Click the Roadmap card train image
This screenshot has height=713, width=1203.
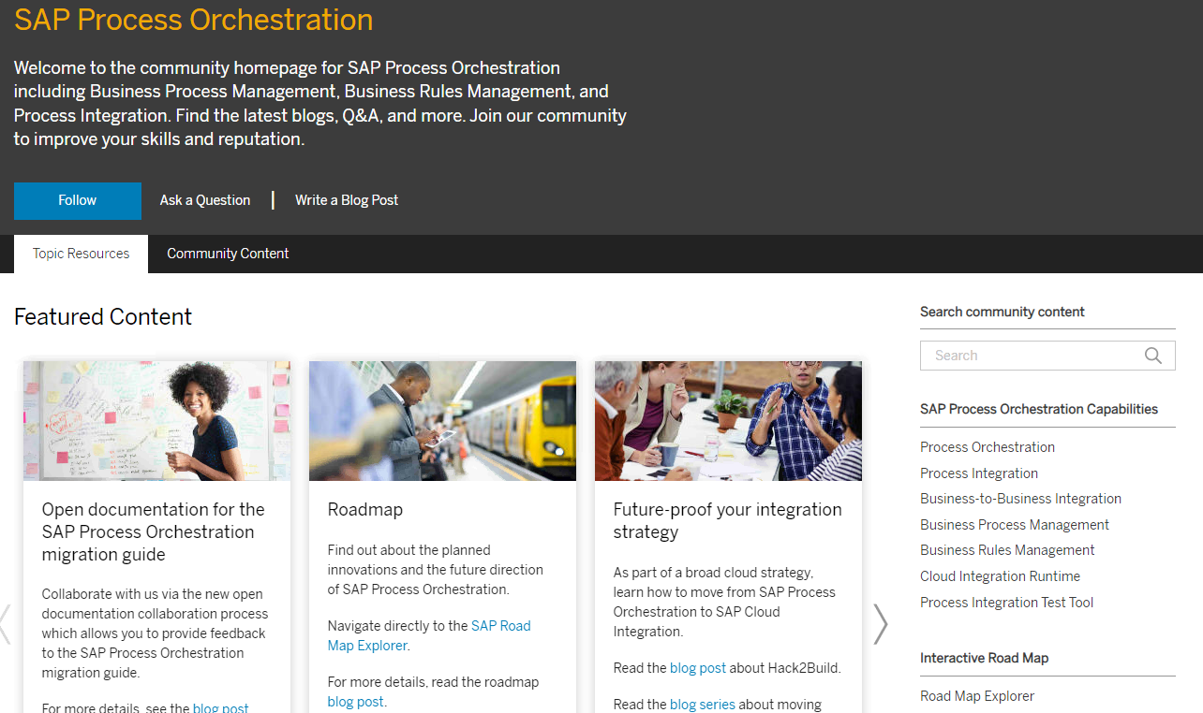click(x=442, y=421)
